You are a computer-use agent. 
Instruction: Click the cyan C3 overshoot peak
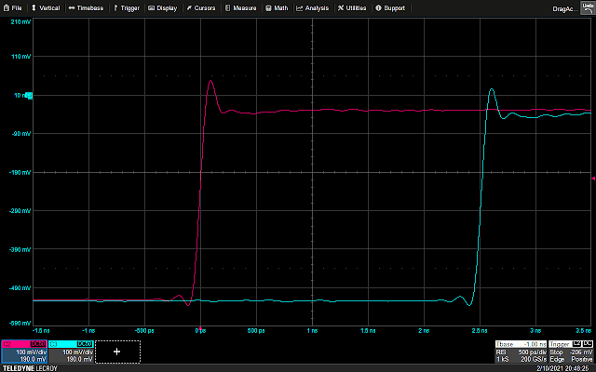pyautogui.click(x=492, y=89)
